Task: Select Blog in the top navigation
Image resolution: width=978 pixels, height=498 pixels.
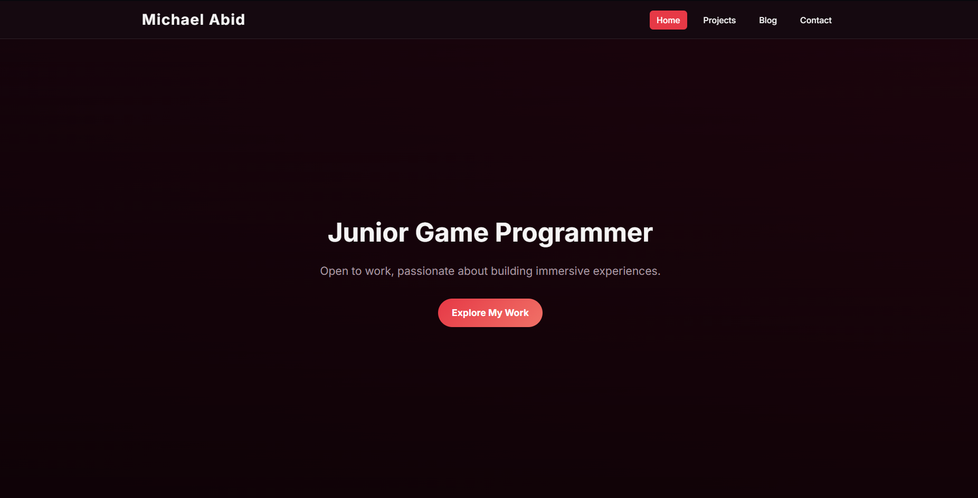Action: [767, 20]
